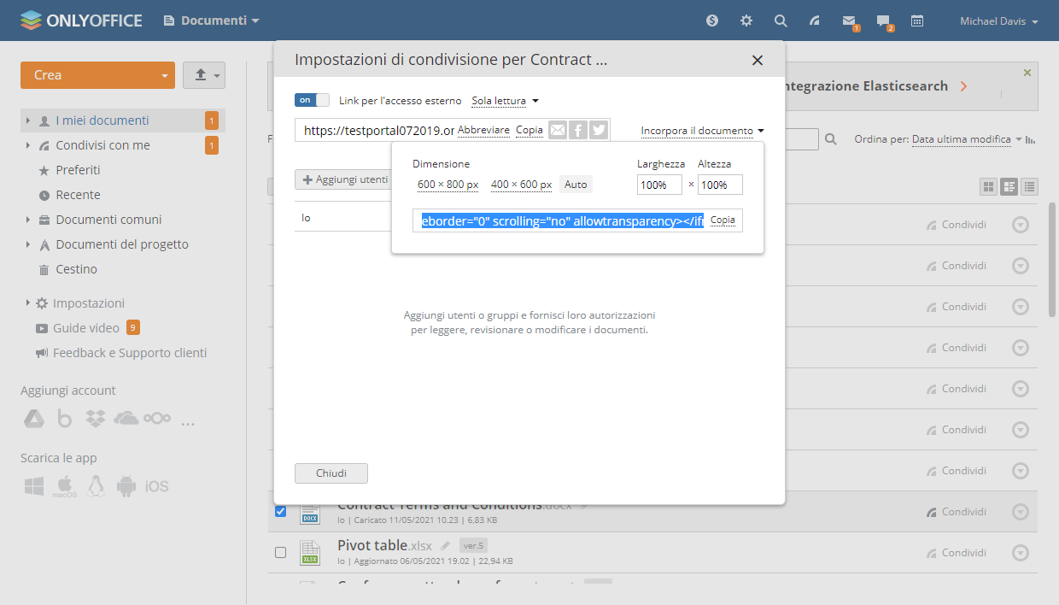Viewport: 1059px width, 605px height.
Task: Check the Pivot table.xlsx checkbox
Action: coord(280,553)
